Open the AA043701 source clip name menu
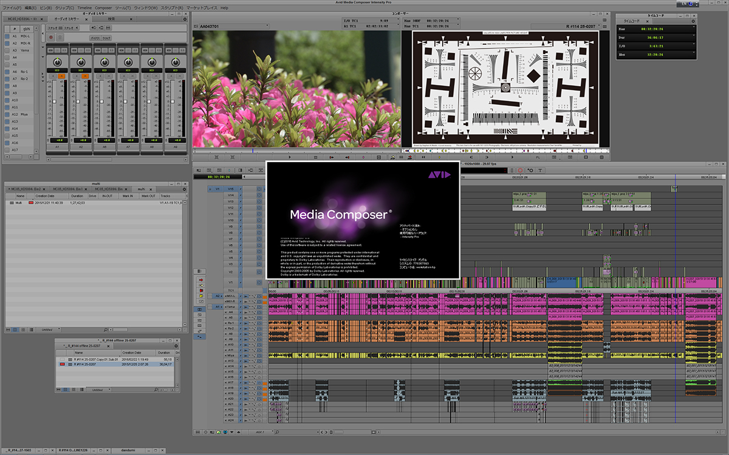 point(234,27)
